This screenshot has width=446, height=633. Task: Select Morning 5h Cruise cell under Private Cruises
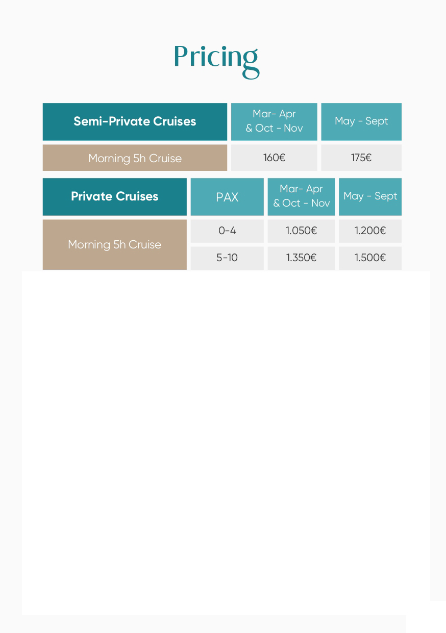tap(115, 244)
